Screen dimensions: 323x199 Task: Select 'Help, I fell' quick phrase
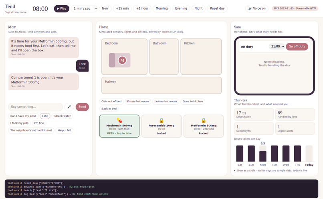(x=64, y=130)
